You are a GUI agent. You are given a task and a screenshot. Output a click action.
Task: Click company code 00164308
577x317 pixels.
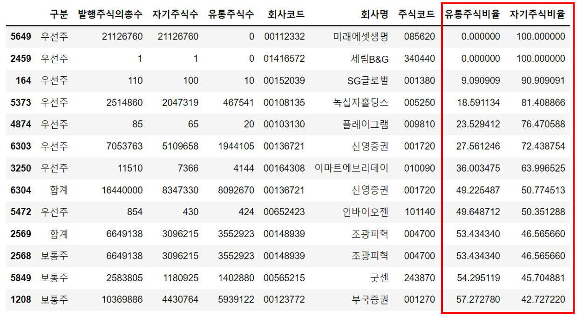(284, 168)
